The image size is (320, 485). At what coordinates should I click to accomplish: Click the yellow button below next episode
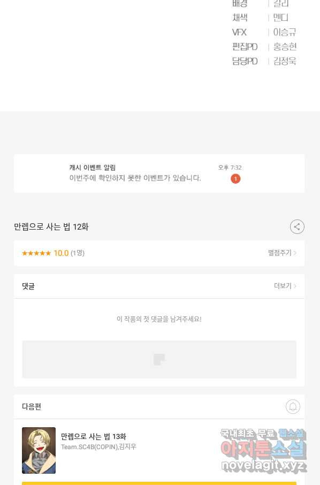(x=159, y=483)
